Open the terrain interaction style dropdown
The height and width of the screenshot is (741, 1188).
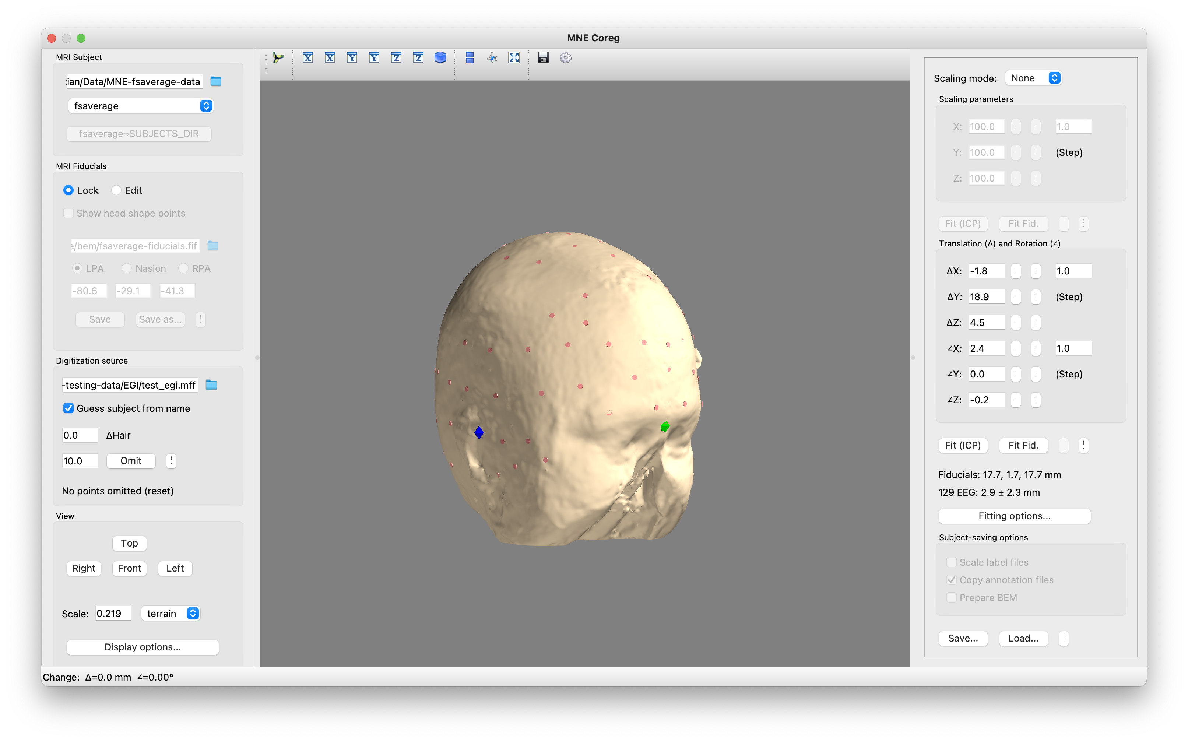point(171,613)
